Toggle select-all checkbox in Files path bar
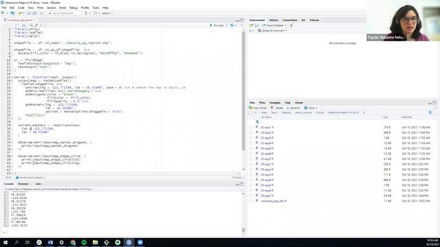 tap(250, 113)
